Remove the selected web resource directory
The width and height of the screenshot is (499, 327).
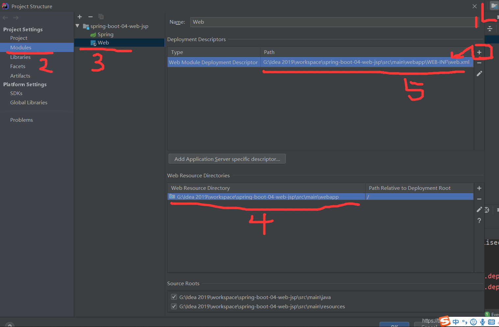click(479, 199)
